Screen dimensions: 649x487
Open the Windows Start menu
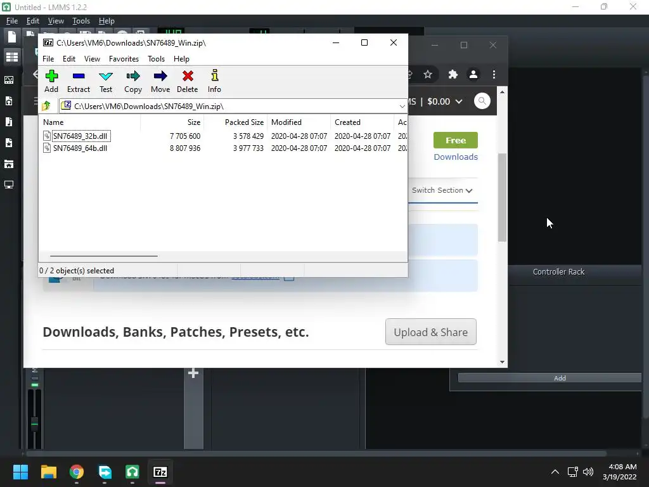coord(20,472)
